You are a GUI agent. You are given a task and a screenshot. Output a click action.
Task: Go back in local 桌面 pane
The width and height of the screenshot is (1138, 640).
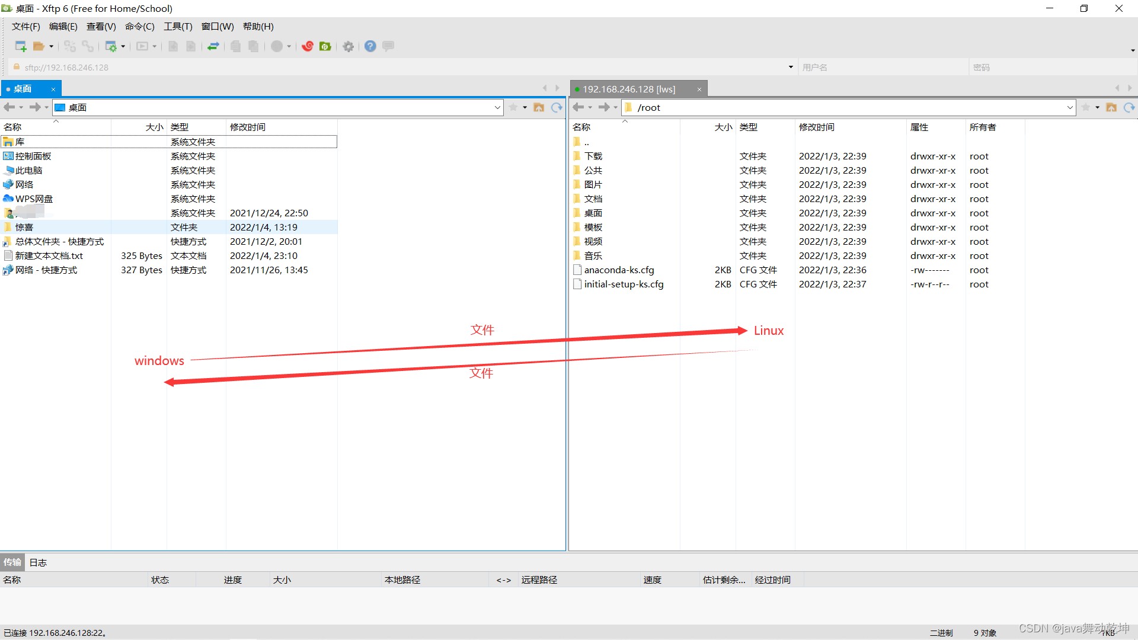[x=9, y=107]
